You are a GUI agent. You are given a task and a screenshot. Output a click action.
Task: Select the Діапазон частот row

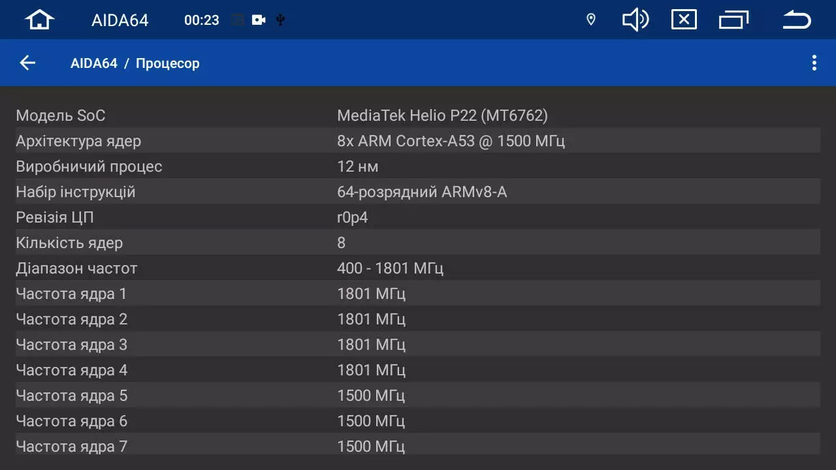[x=418, y=268]
